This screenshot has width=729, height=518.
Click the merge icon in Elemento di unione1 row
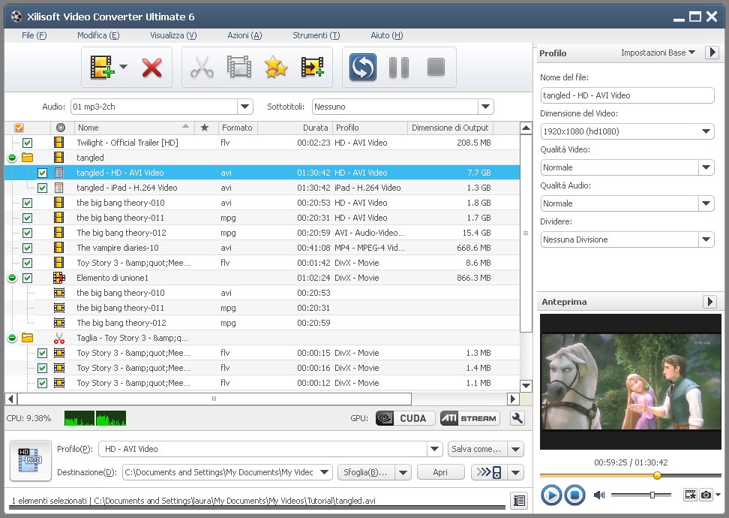point(59,278)
